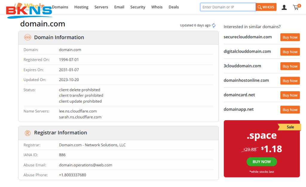Open the Hosting menu
Screen dimensions: 306x187
click(81, 7)
